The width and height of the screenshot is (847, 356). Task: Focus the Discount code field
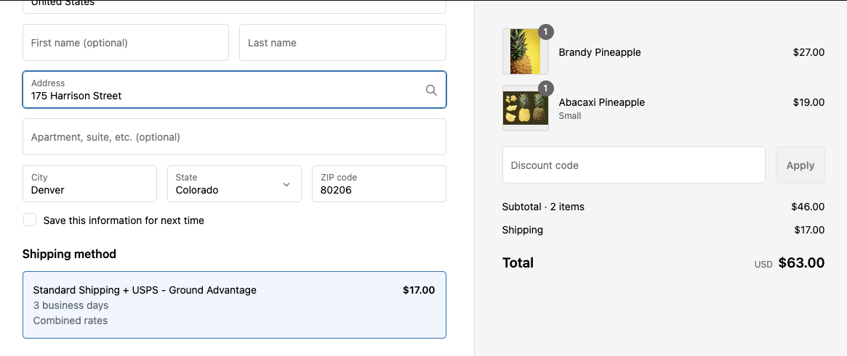pyautogui.click(x=633, y=165)
